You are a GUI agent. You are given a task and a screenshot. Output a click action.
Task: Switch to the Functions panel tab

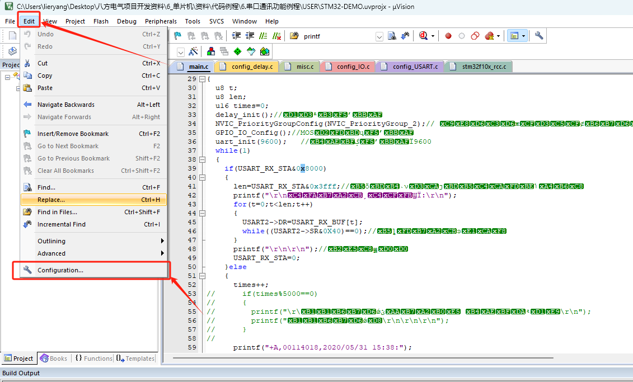(x=93, y=358)
